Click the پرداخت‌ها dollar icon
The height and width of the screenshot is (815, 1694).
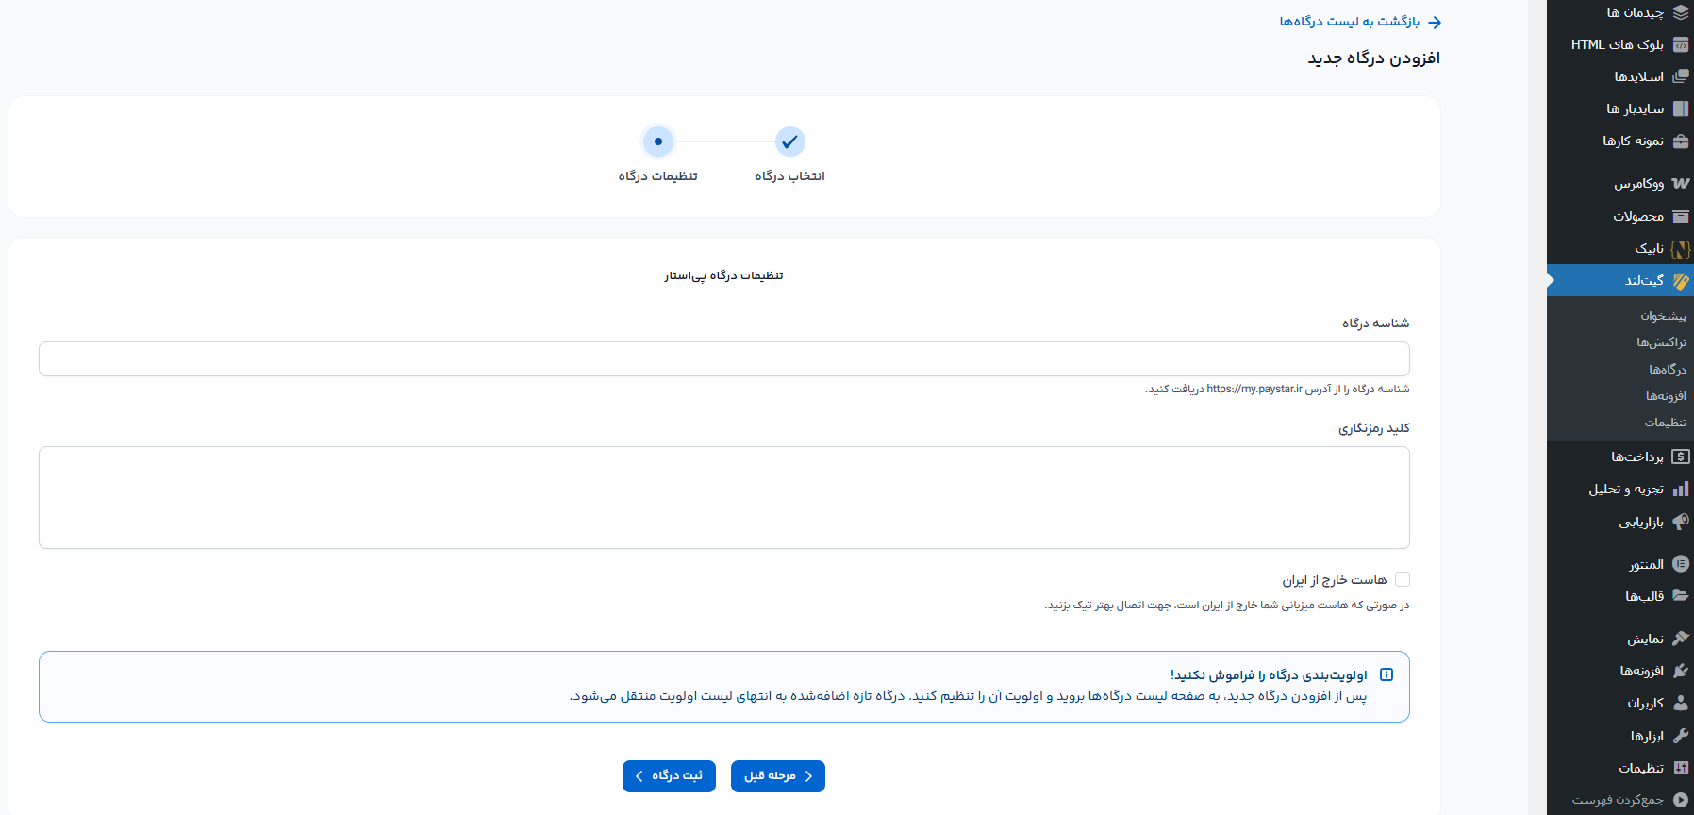[1680, 457]
